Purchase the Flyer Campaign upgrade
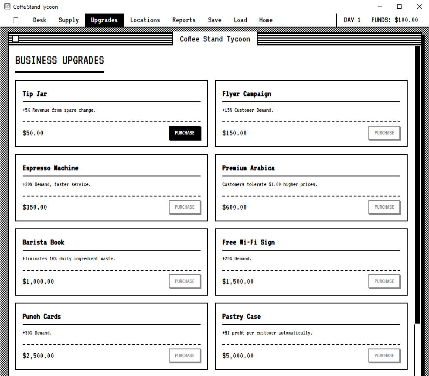This screenshot has height=376, width=429. [x=385, y=133]
